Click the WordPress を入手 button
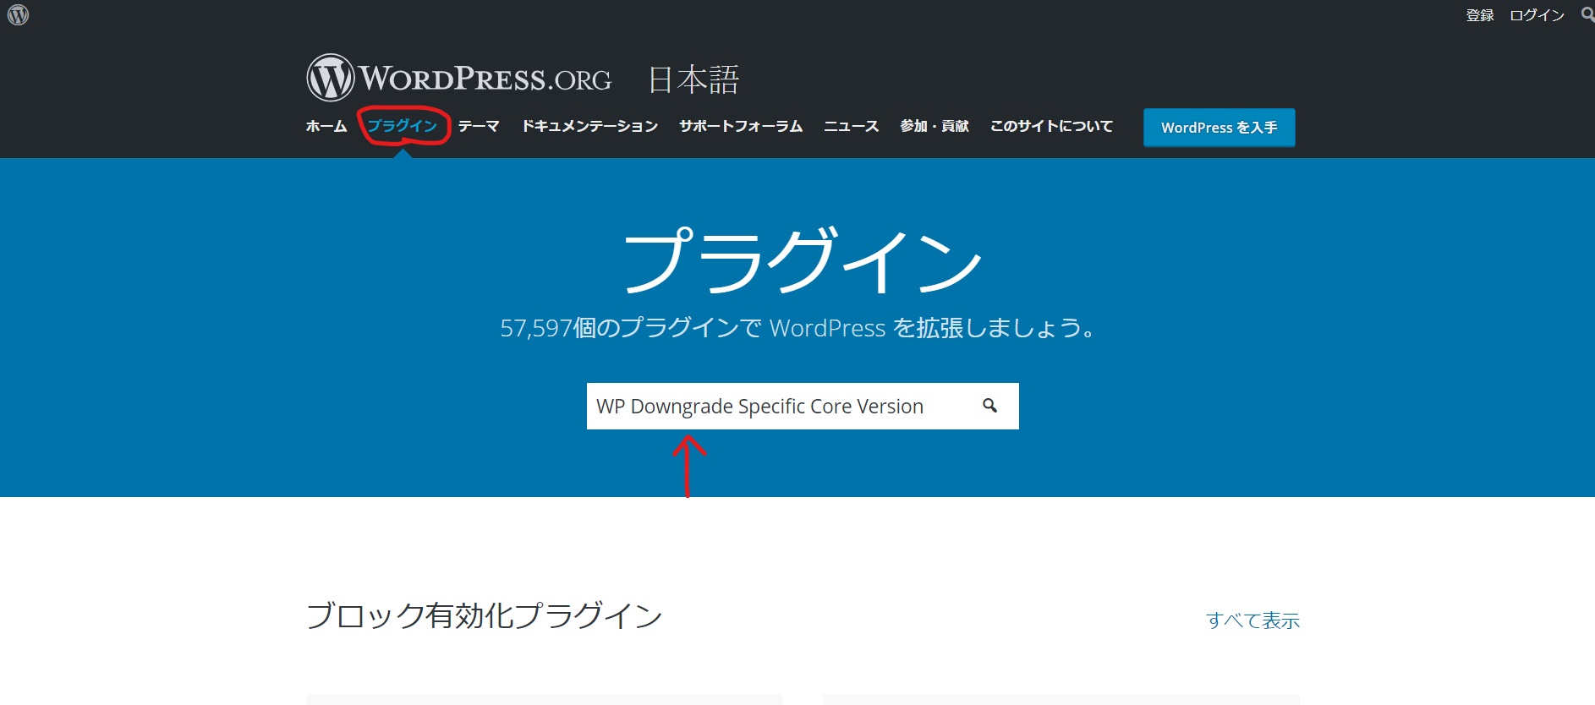Image resolution: width=1595 pixels, height=705 pixels. point(1219,128)
